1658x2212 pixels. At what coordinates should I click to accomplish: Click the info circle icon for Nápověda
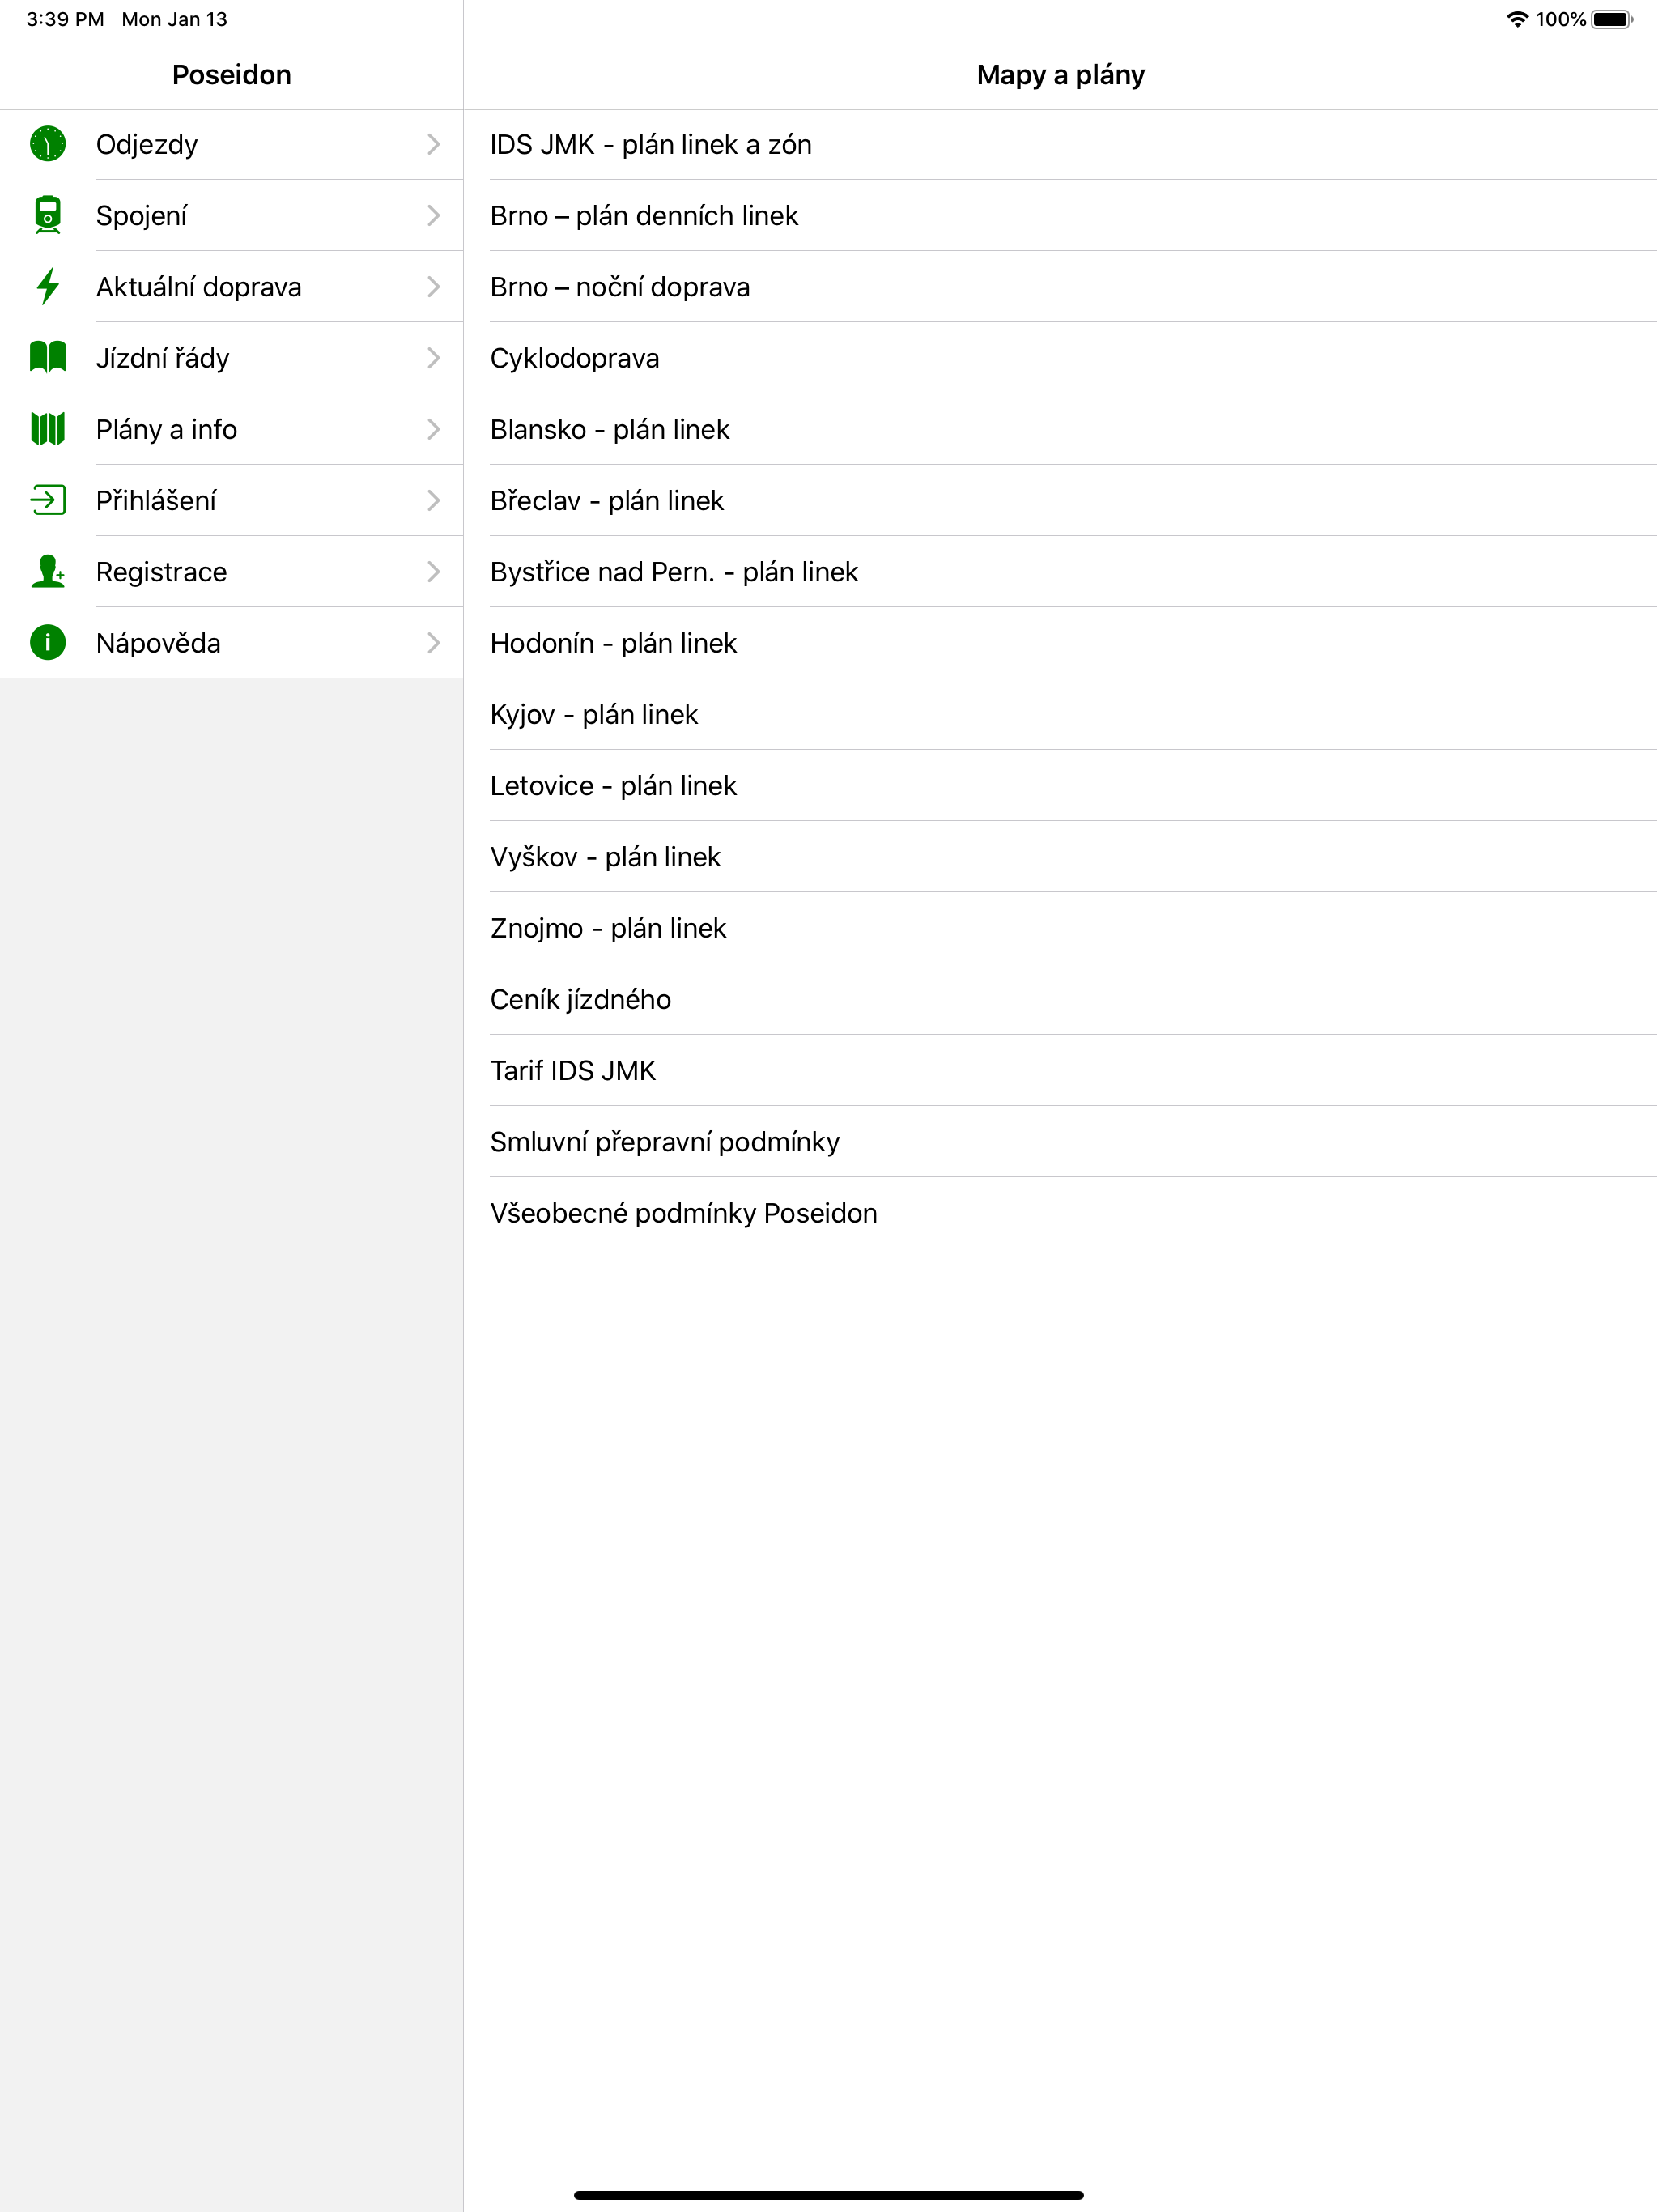[47, 642]
